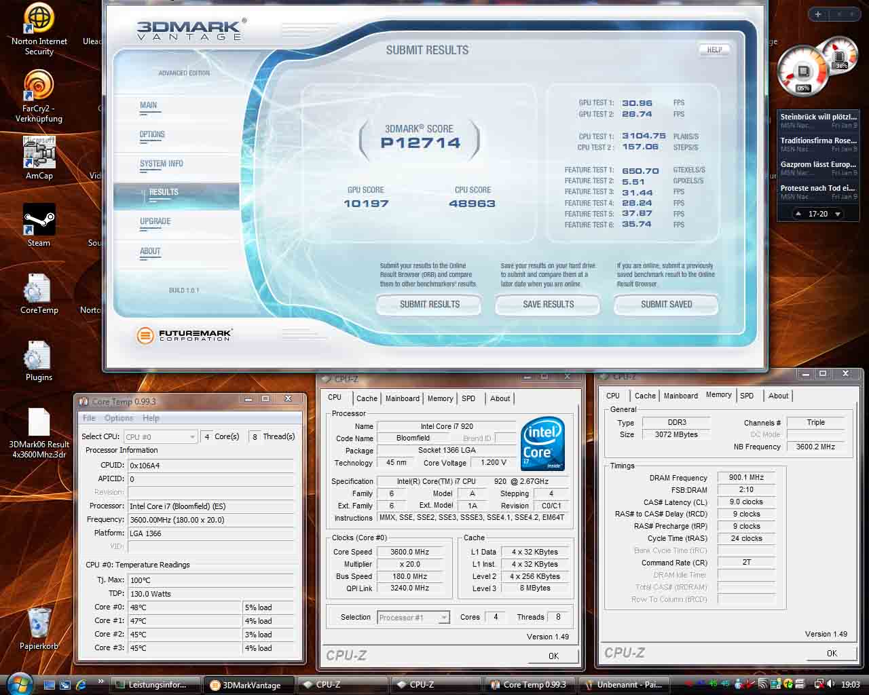This screenshot has width=869, height=695.
Task: Click the SUBMIT RESULTS button
Action: pyautogui.click(x=429, y=305)
